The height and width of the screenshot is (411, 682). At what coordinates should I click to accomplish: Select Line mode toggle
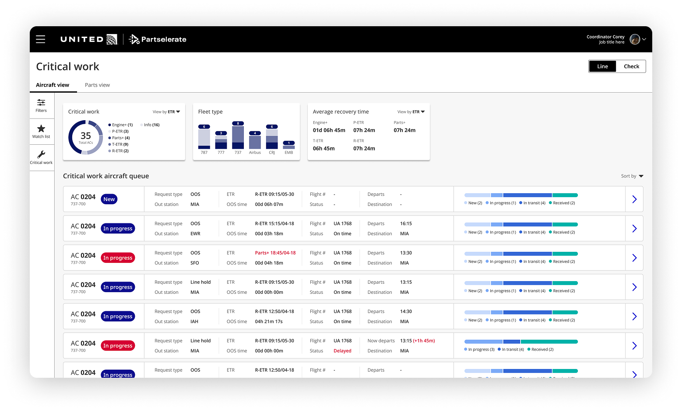pyautogui.click(x=602, y=66)
